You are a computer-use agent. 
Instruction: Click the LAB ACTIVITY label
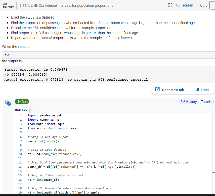(8, 5)
